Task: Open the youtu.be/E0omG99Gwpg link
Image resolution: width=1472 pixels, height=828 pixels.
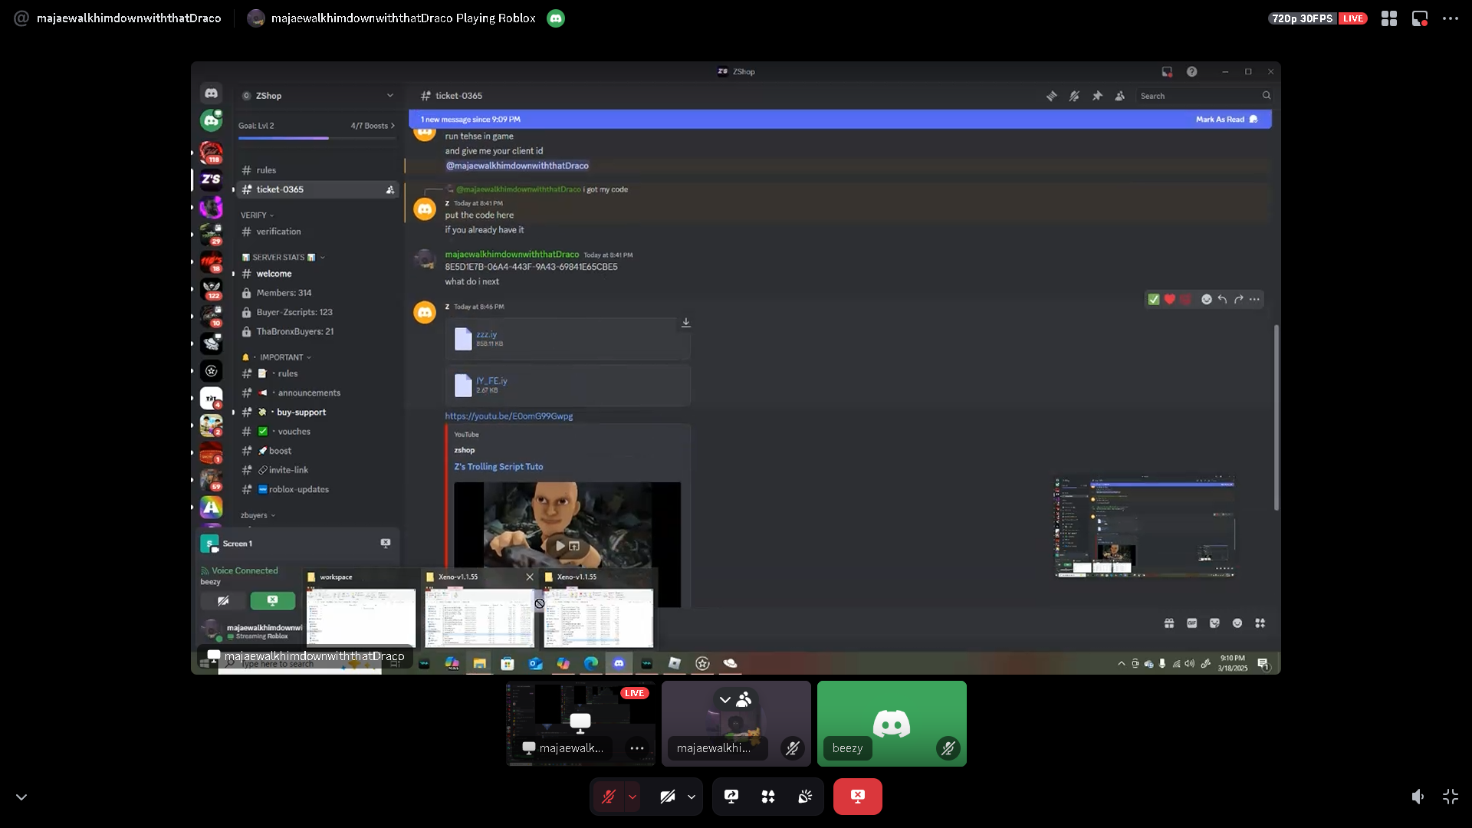Action: point(509,416)
